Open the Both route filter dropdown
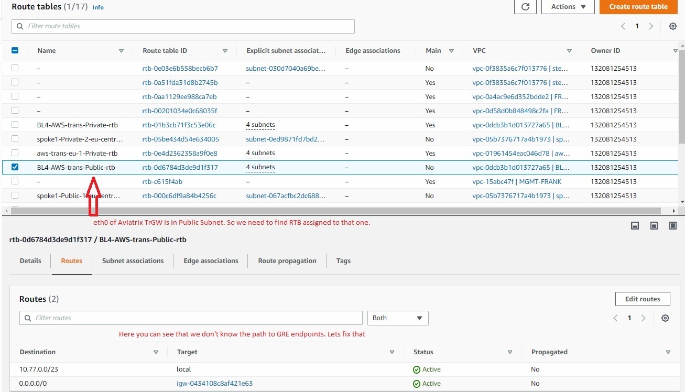 point(398,318)
